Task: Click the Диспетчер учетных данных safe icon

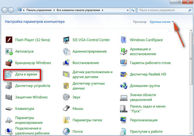Action: tap(66, 86)
